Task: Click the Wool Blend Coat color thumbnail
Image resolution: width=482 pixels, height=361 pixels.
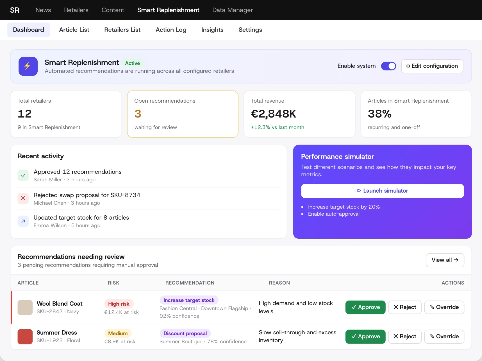Action: tap(25, 307)
